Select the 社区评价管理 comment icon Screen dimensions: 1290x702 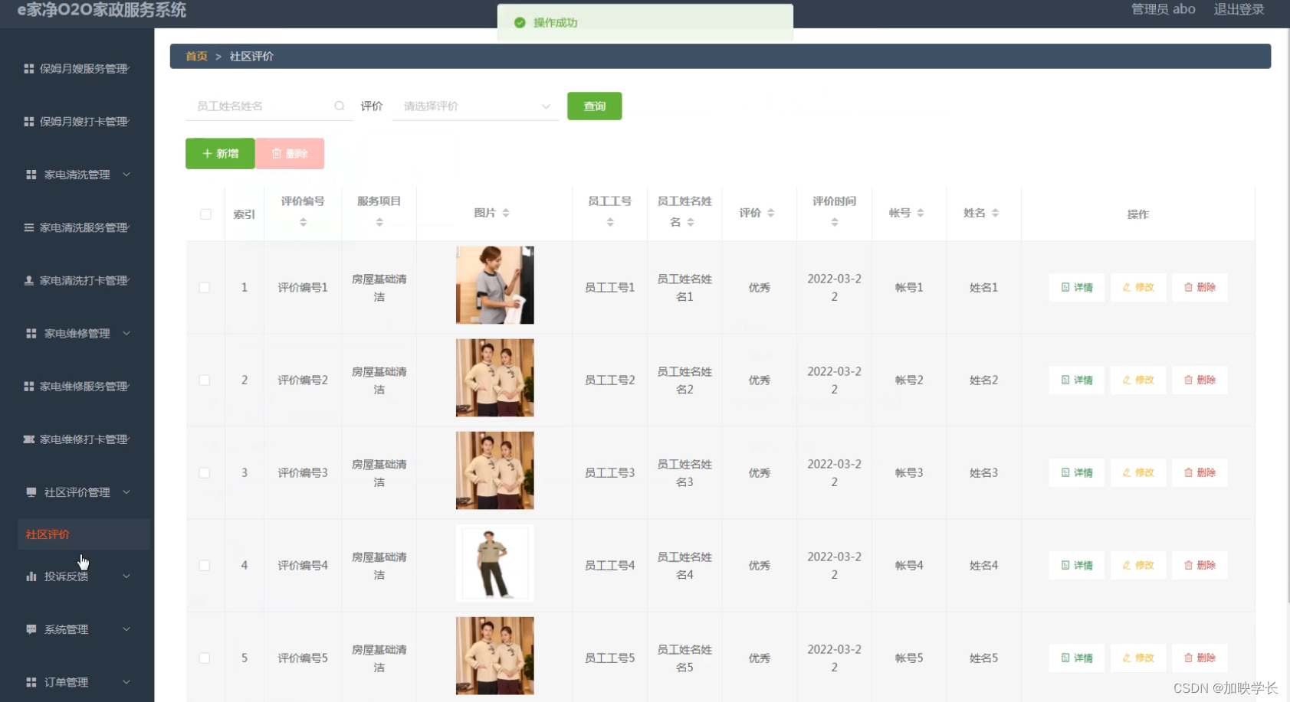(31, 491)
